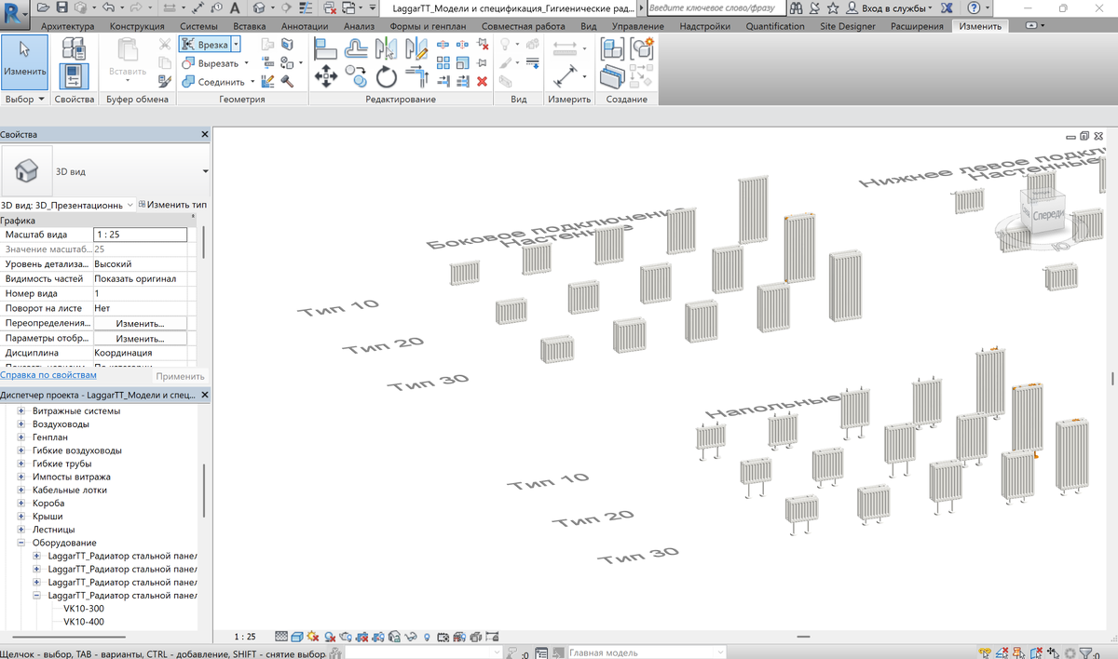Open the Справка по свойствам link
Viewport: 1118px width, 659px height.
point(48,375)
